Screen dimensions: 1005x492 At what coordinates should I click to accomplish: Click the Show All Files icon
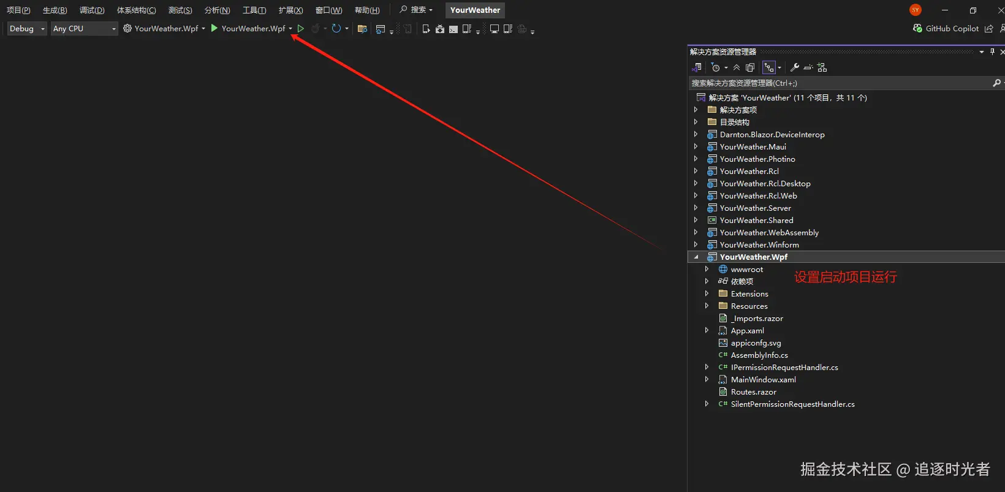[750, 67]
